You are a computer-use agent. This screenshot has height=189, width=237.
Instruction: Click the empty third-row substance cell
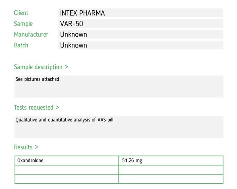click(67, 179)
